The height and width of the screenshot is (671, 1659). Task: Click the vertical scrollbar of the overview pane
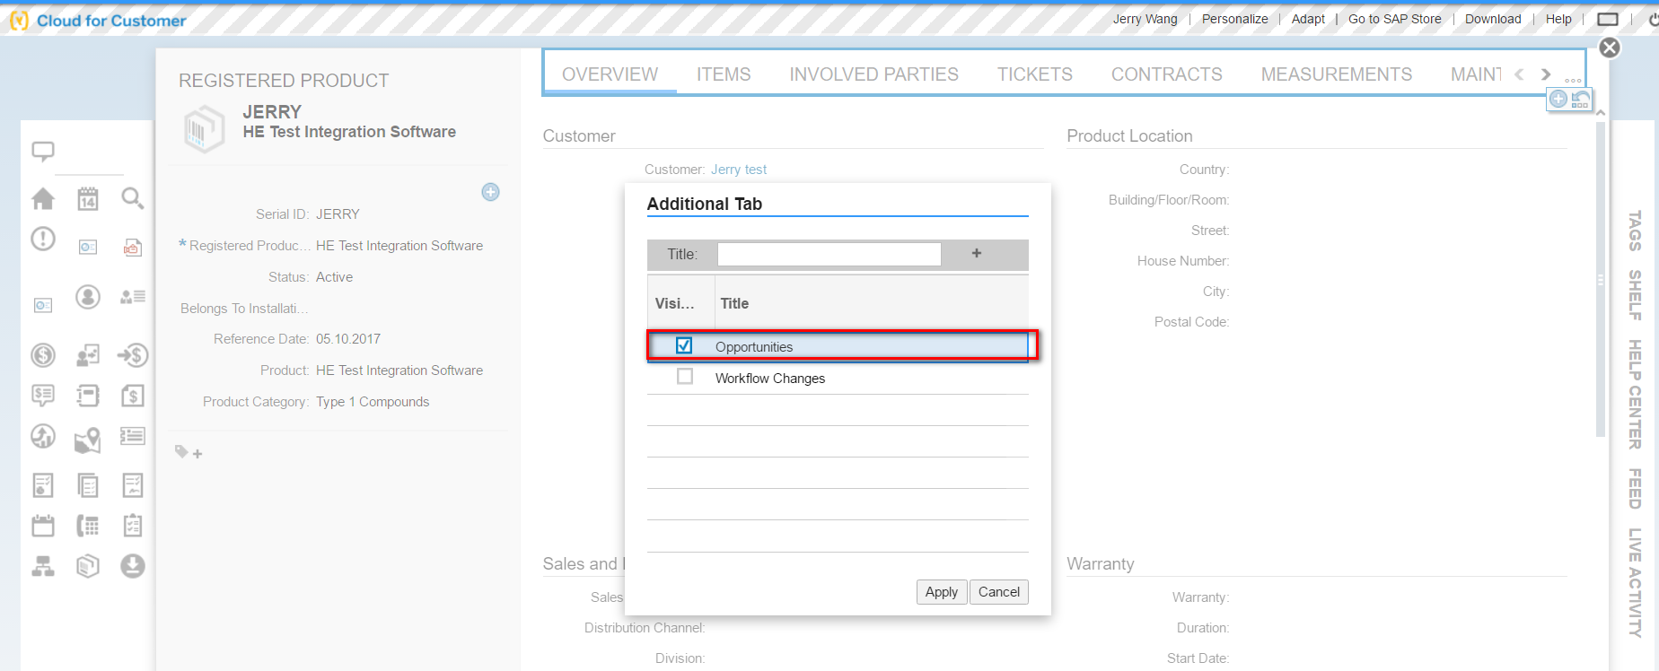click(1601, 280)
